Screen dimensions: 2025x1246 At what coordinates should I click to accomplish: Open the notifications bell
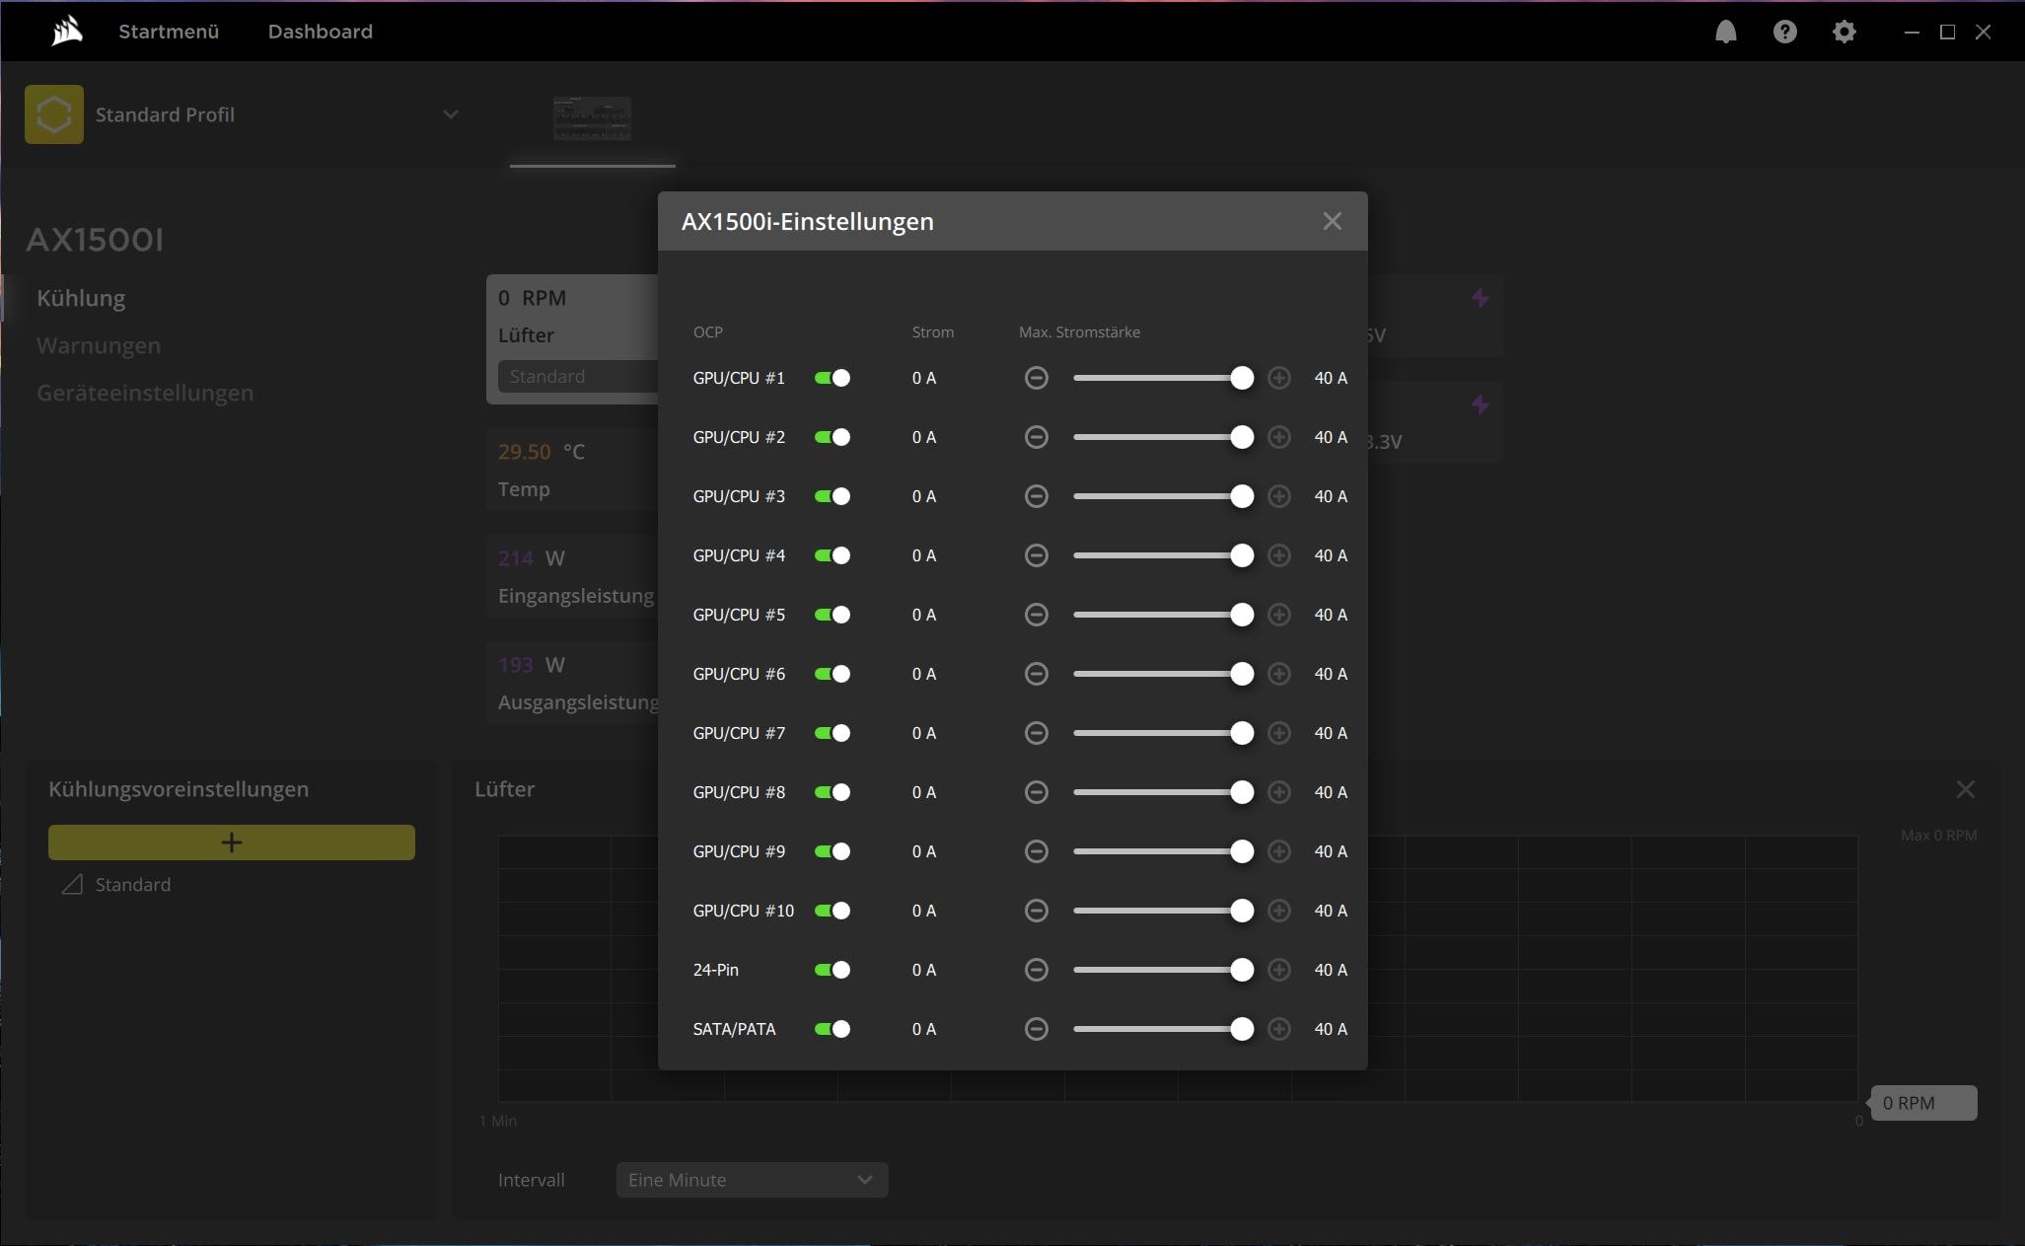[x=1725, y=32]
